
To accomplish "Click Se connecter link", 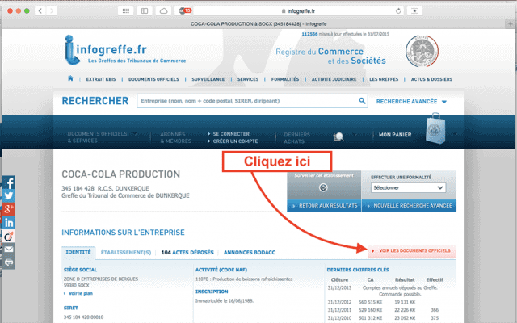I will pos(231,134).
